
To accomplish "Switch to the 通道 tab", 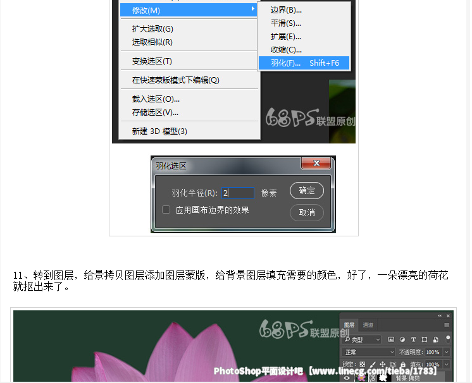I will 368,325.
